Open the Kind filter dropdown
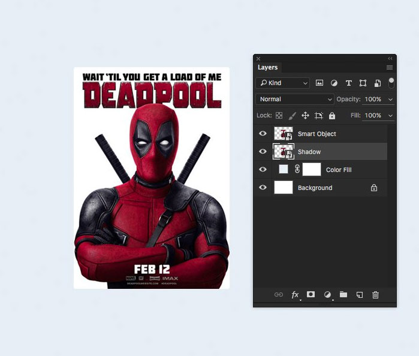The height and width of the screenshot is (356, 419). pyautogui.click(x=283, y=83)
